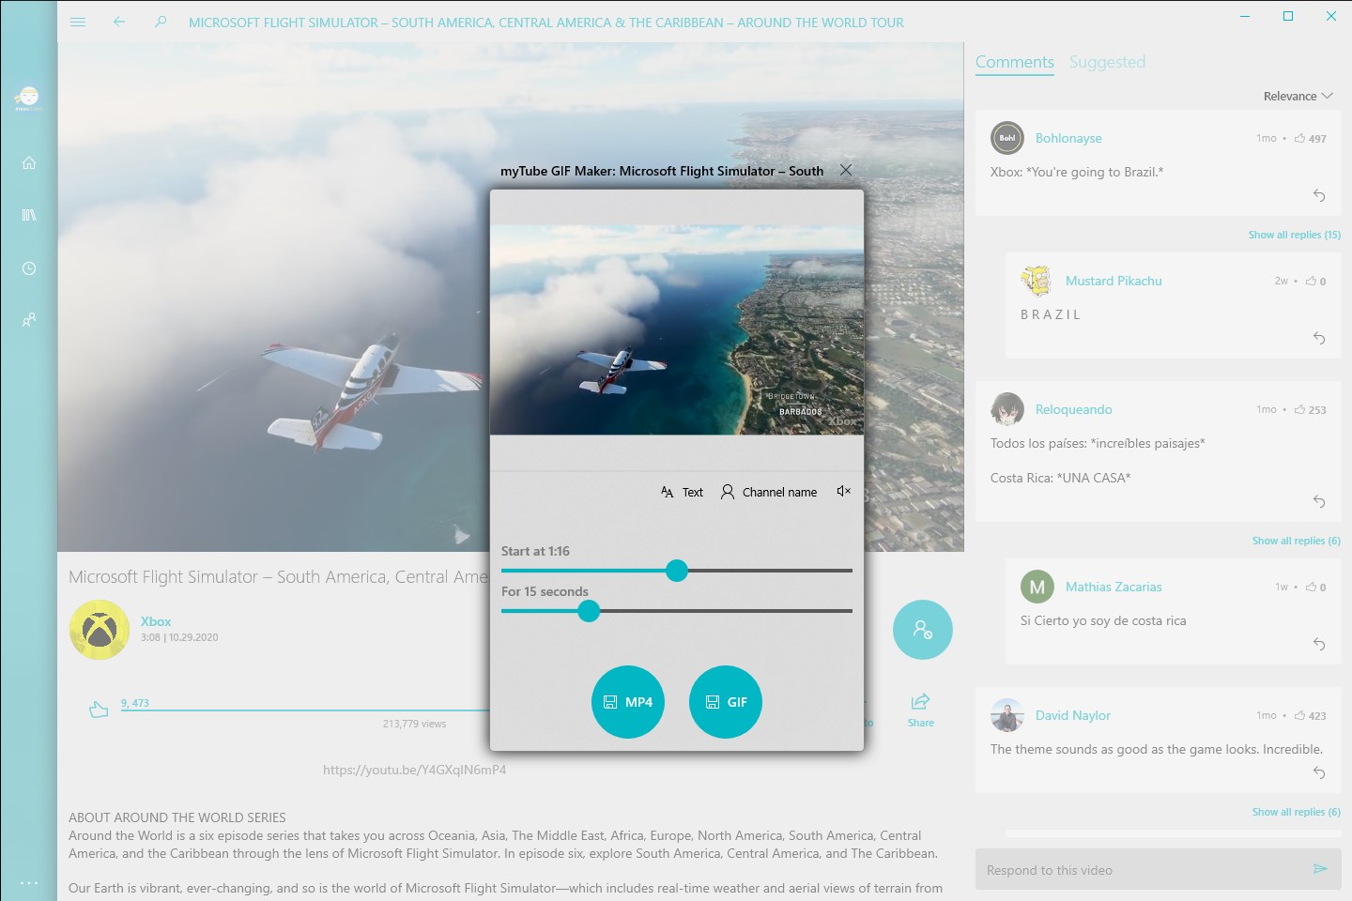
Task: Reply to David Naylor's comment
Action: (1319, 772)
